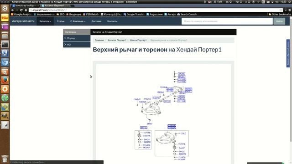Click the browser Forward arrow
Image resolution: width=292 pixels, height=164 pixels.
coord(17,10)
